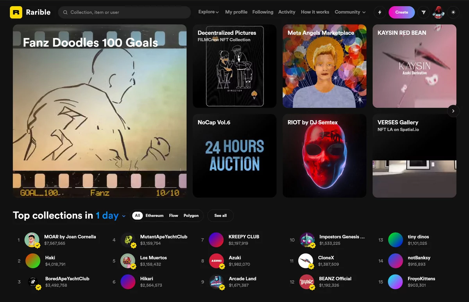Open Azuki red collection avatar
Viewport: 469px width, 302px height.
pyautogui.click(x=217, y=261)
